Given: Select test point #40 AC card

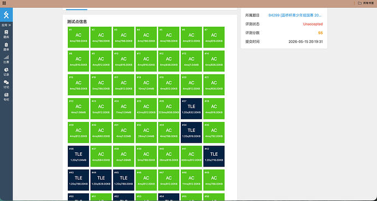Looking at the screenshot, I should 169,156.
